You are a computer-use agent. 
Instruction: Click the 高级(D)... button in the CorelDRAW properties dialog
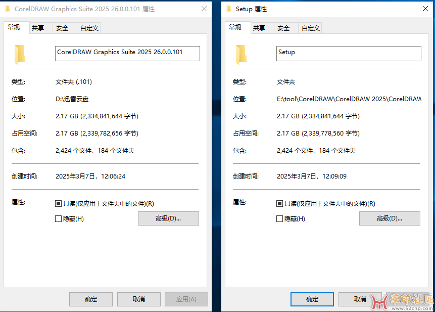point(168,218)
